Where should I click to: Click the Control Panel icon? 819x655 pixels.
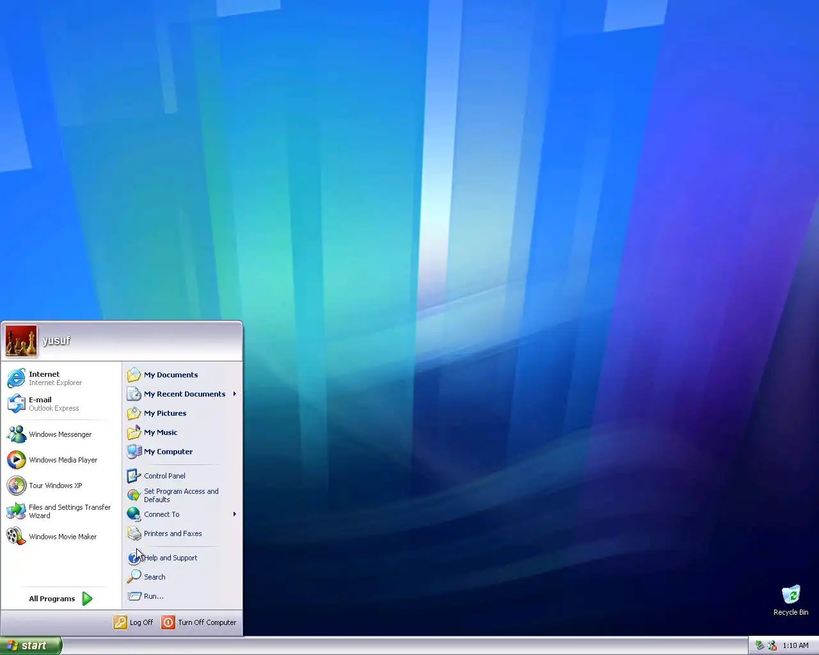coord(134,476)
